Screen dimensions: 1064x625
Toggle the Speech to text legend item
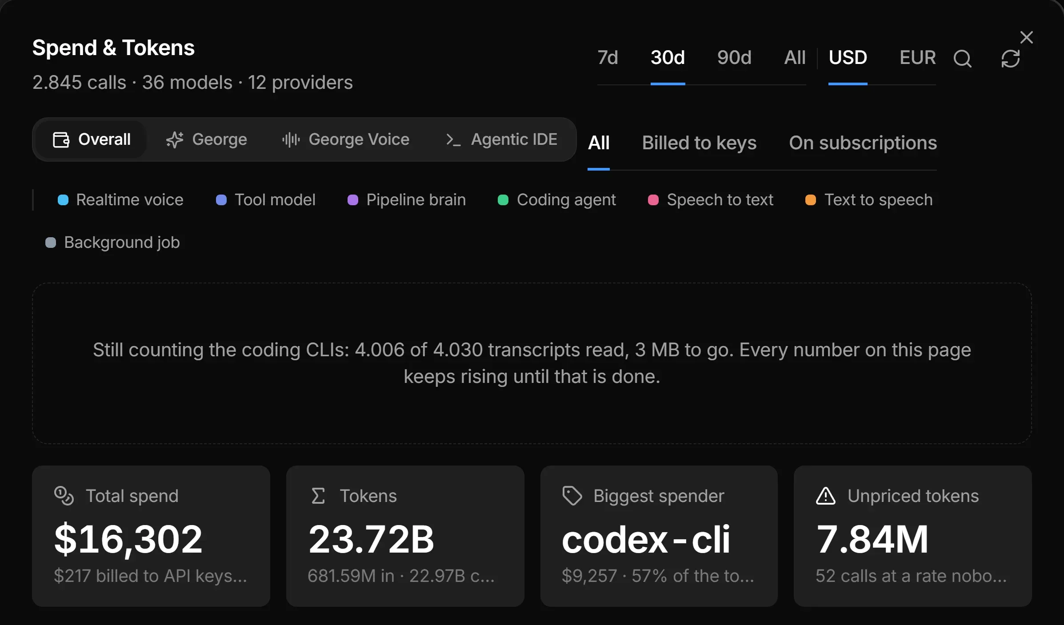click(x=711, y=200)
